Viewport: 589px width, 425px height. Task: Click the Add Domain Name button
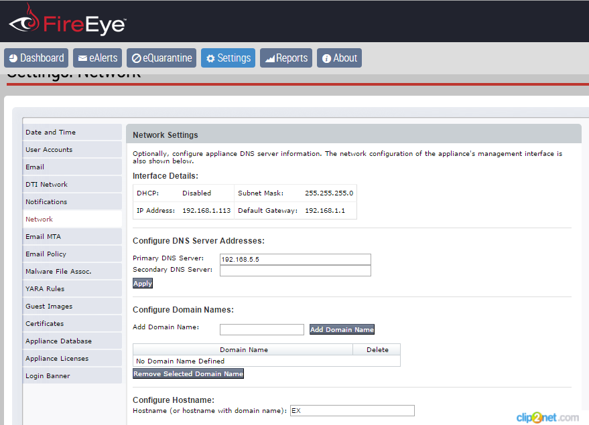342,329
